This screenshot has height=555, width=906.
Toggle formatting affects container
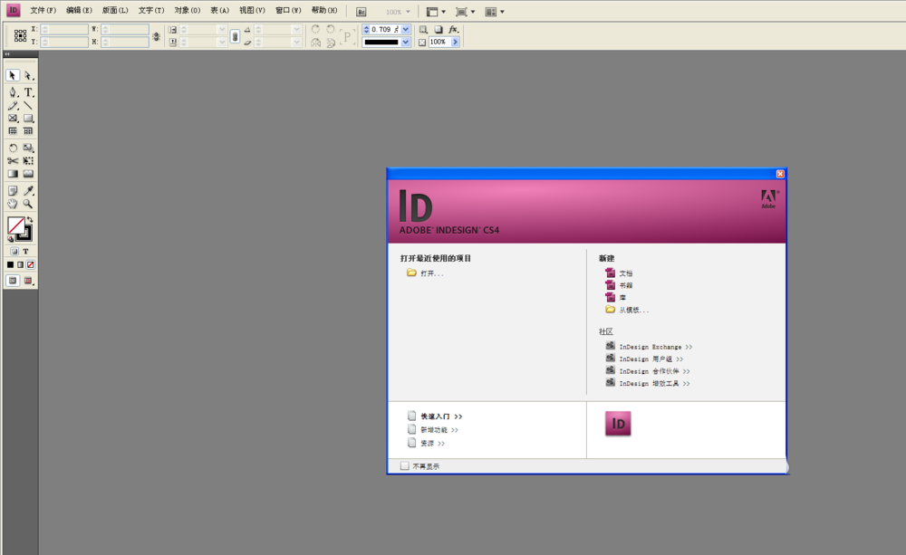coord(14,251)
